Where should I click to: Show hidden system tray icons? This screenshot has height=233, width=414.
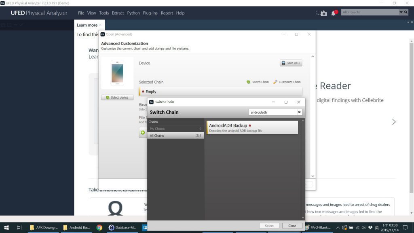click(338, 227)
